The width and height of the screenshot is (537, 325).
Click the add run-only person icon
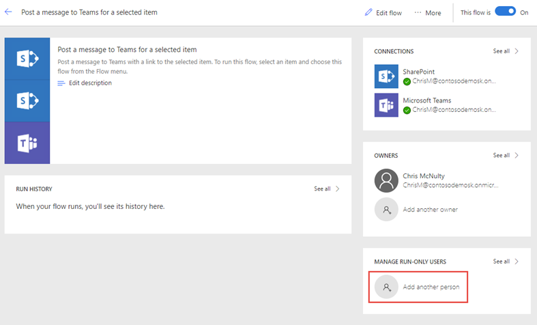(386, 287)
